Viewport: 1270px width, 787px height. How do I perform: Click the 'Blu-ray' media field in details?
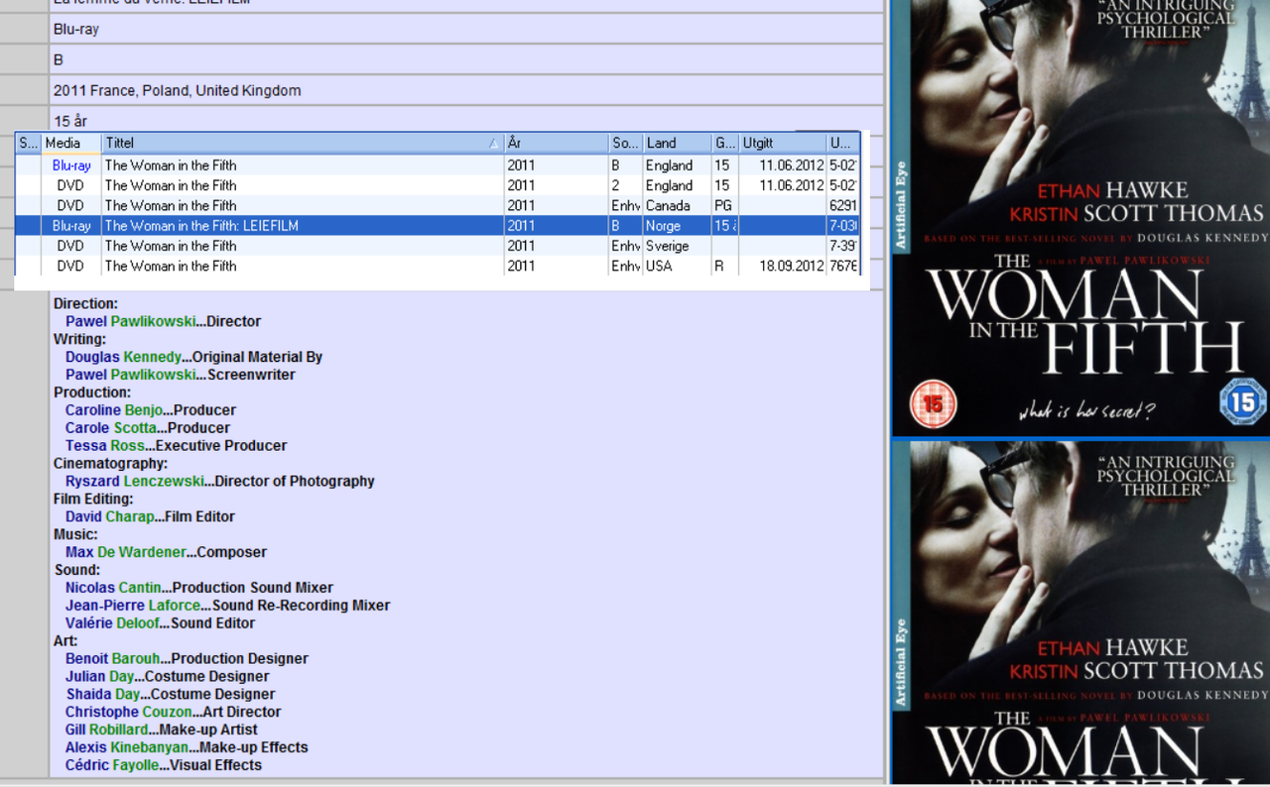pos(466,29)
